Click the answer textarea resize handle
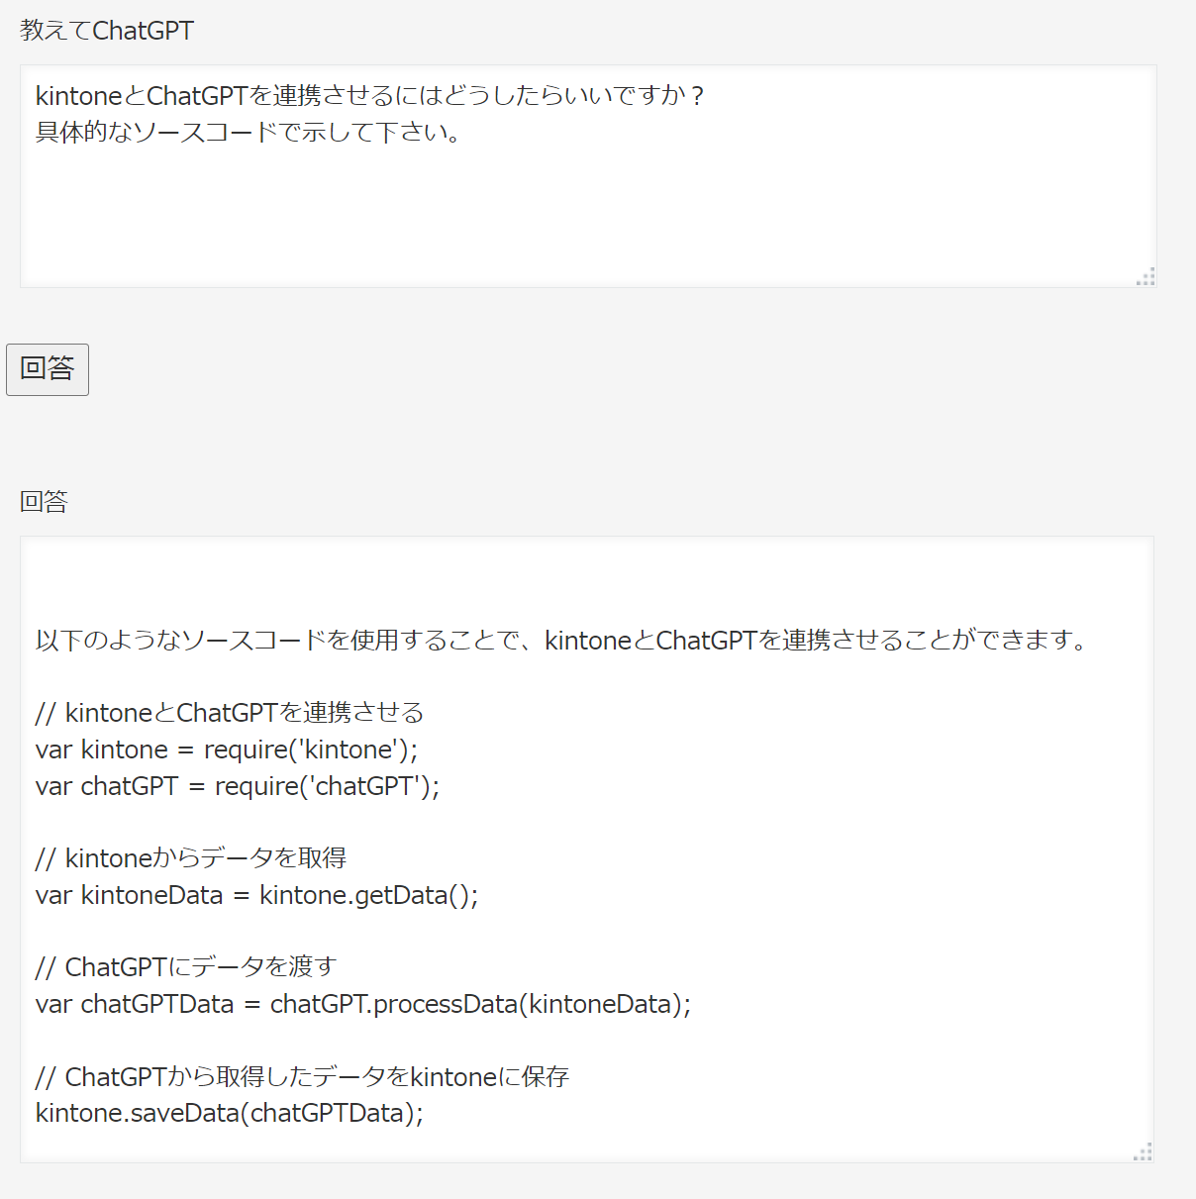 [x=1143, y=1151]
